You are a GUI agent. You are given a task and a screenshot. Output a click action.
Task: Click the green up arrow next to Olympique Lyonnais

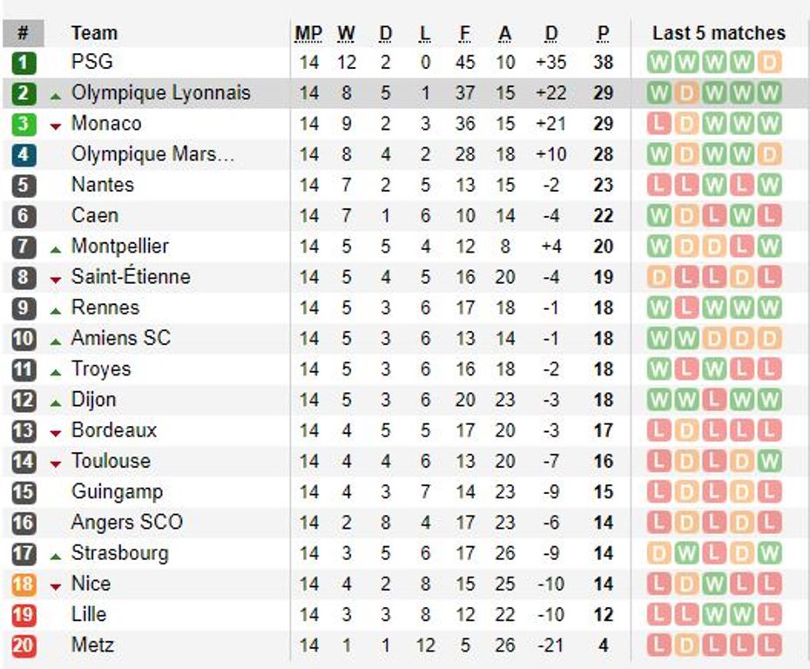click(55, 96)
